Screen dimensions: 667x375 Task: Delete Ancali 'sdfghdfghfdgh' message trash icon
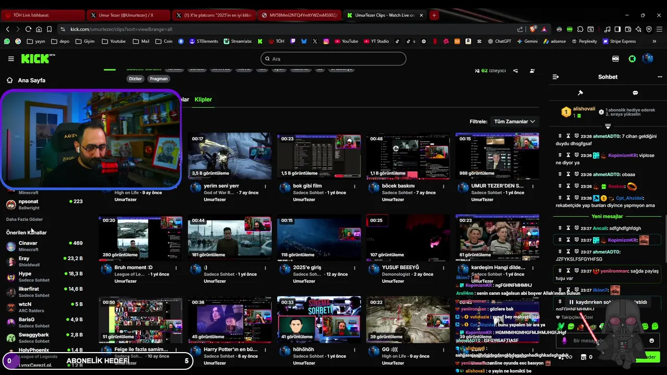(x=560, y=228)
